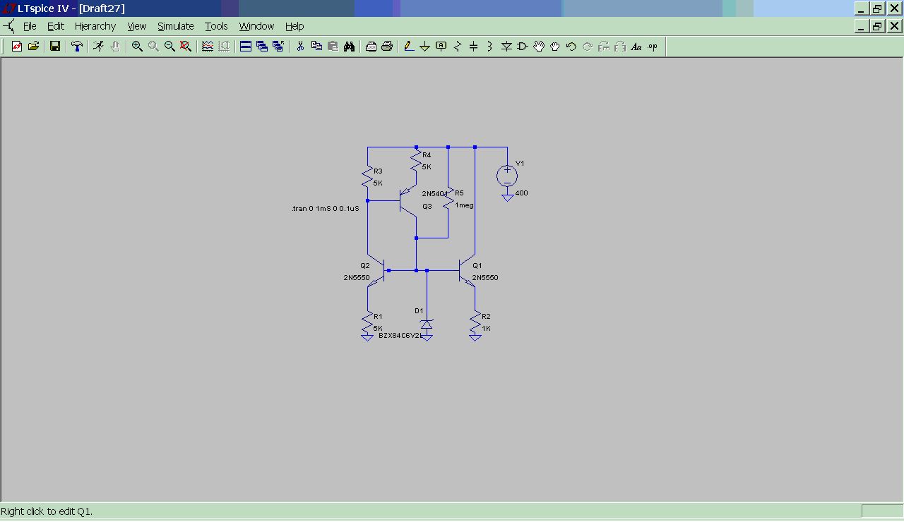904x522 pixels.
Task: Click the Run simulation icon
Action: (98, 47)
